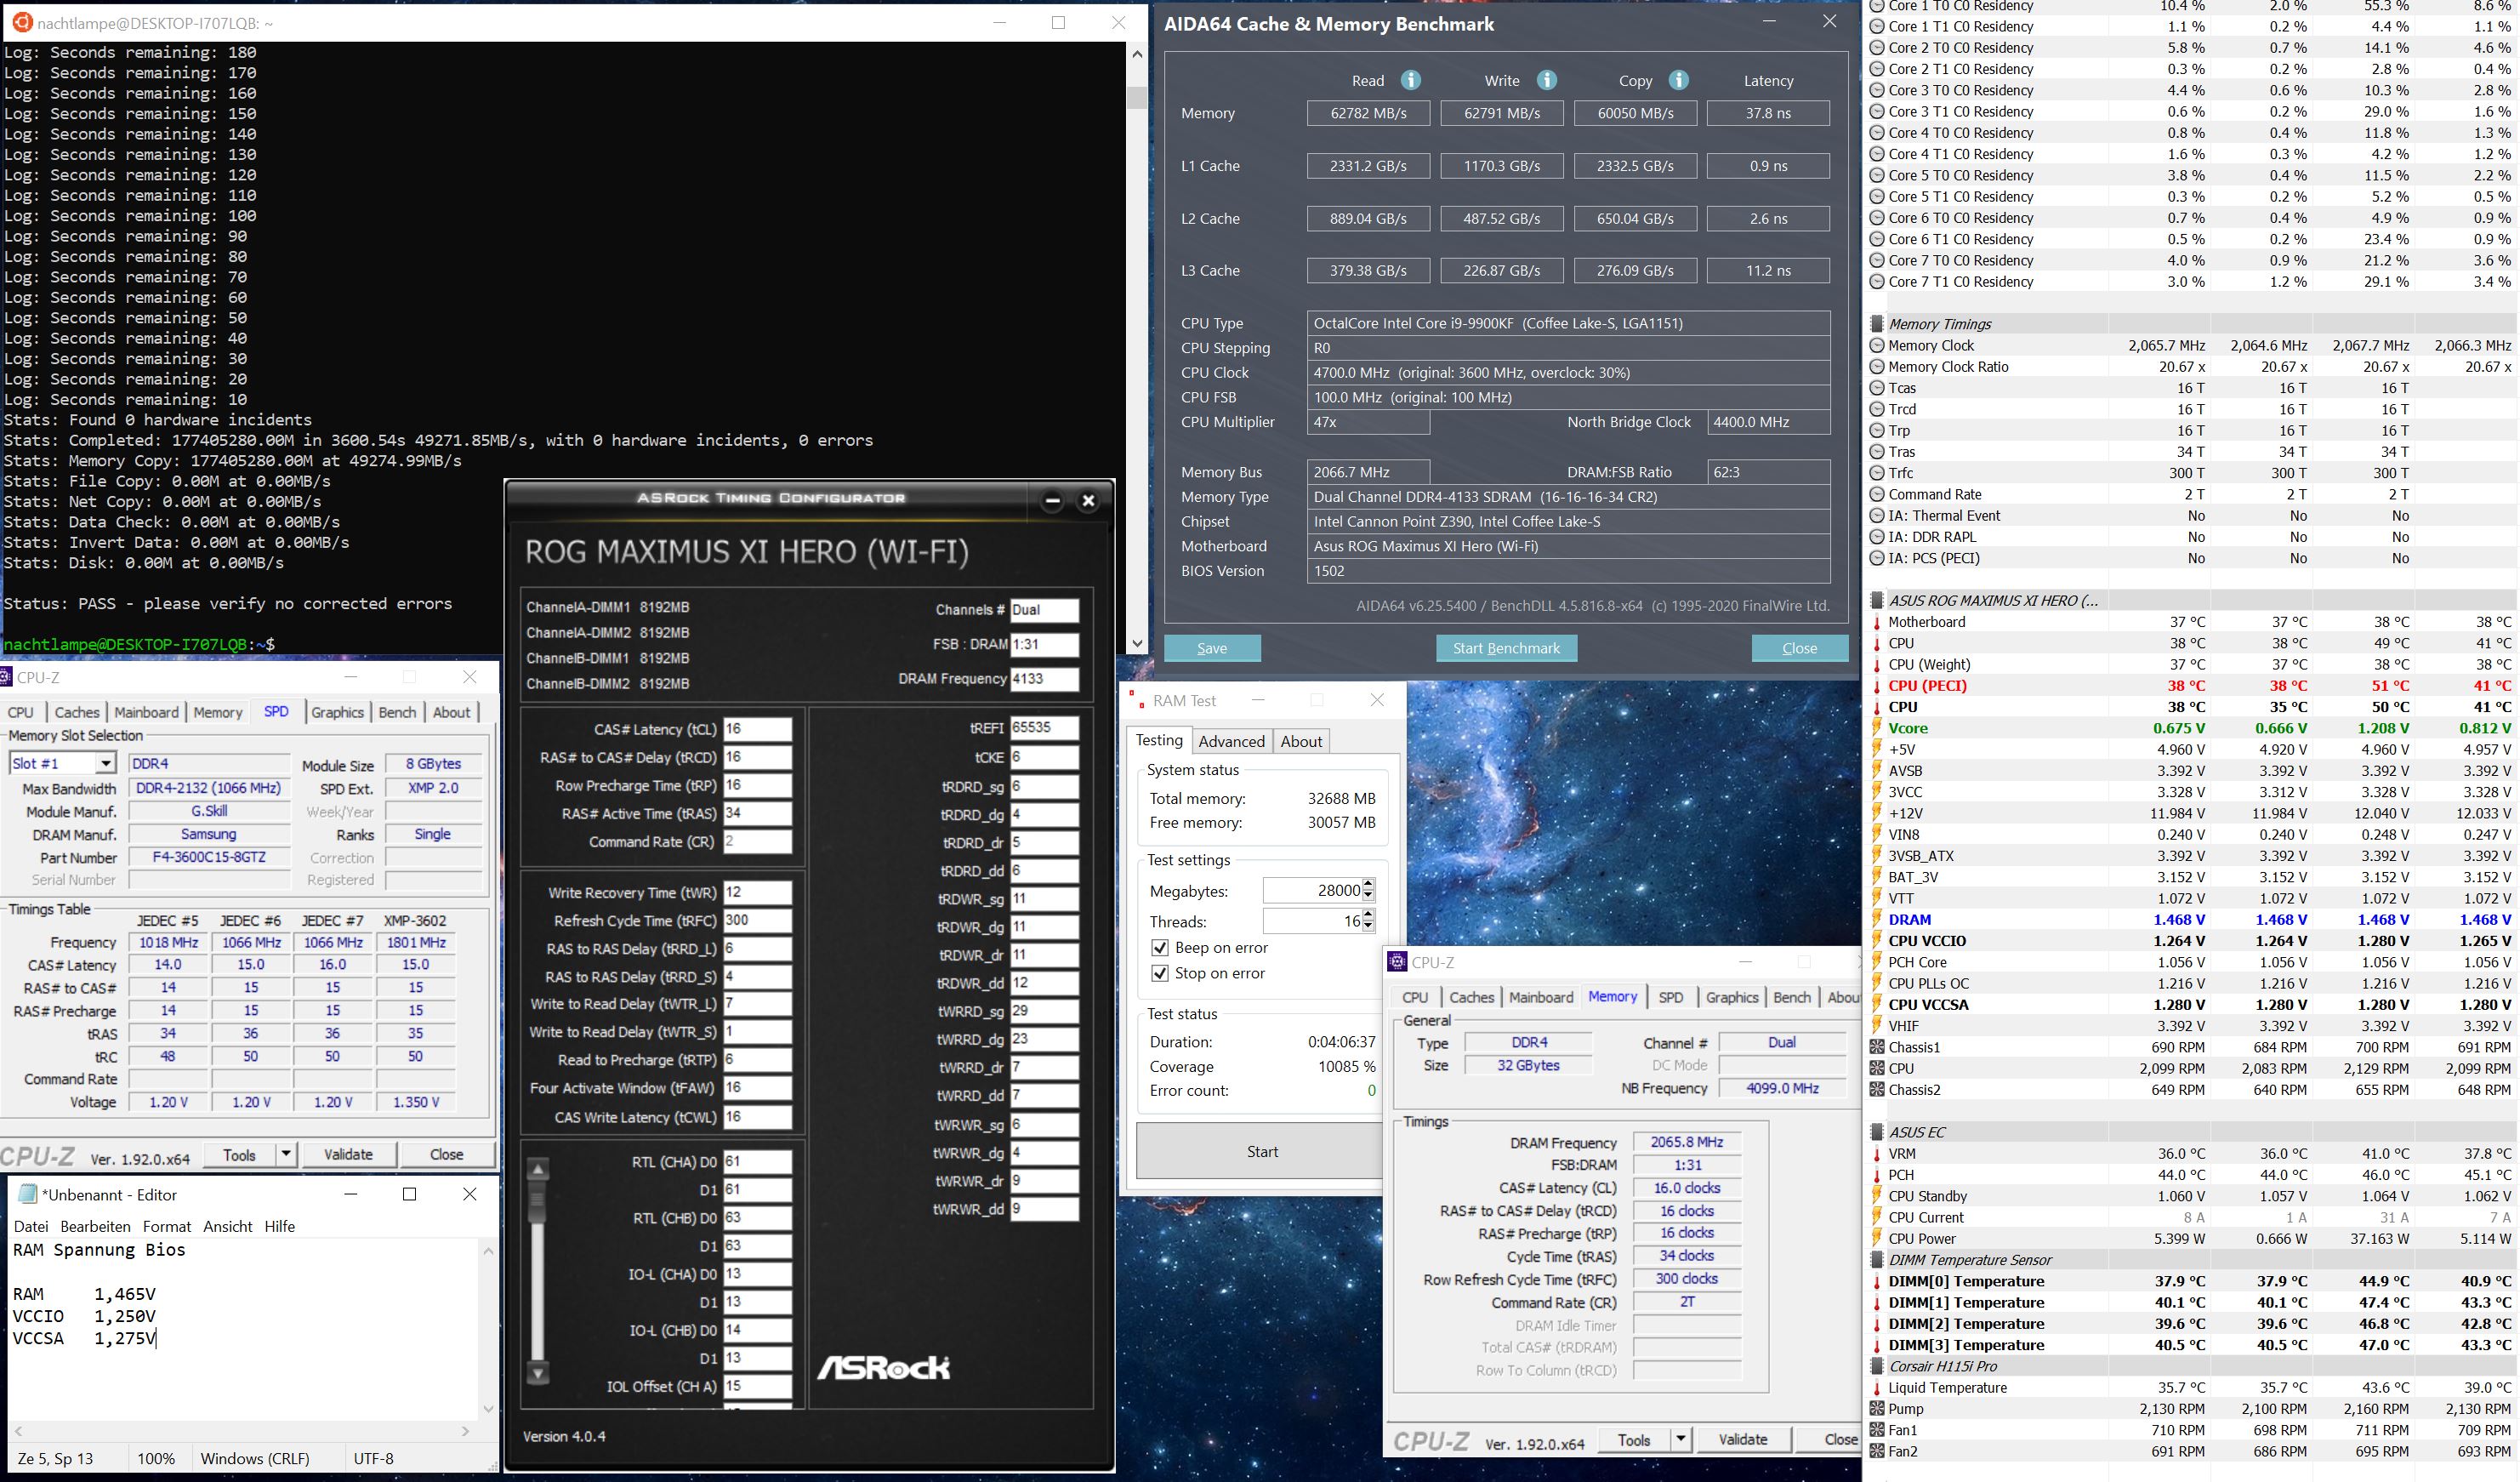Click the Start button in RAM Test
The width and height of the screenshot is (2520, 1482).
pos(1262,1151)
